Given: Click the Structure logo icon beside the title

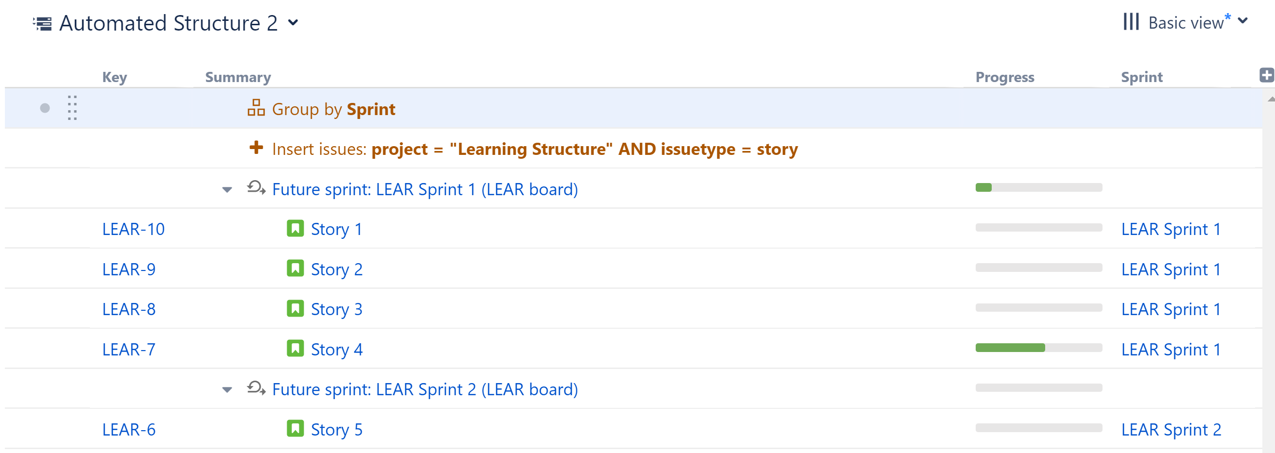Looking at the screenshot, I should [42, 22].
